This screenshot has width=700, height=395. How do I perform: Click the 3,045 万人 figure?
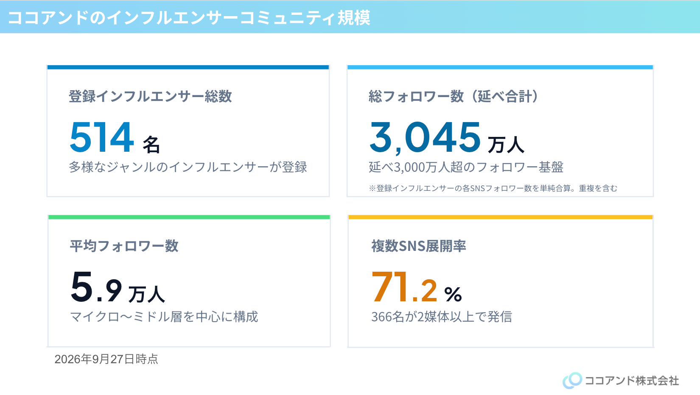coord(447,137)
